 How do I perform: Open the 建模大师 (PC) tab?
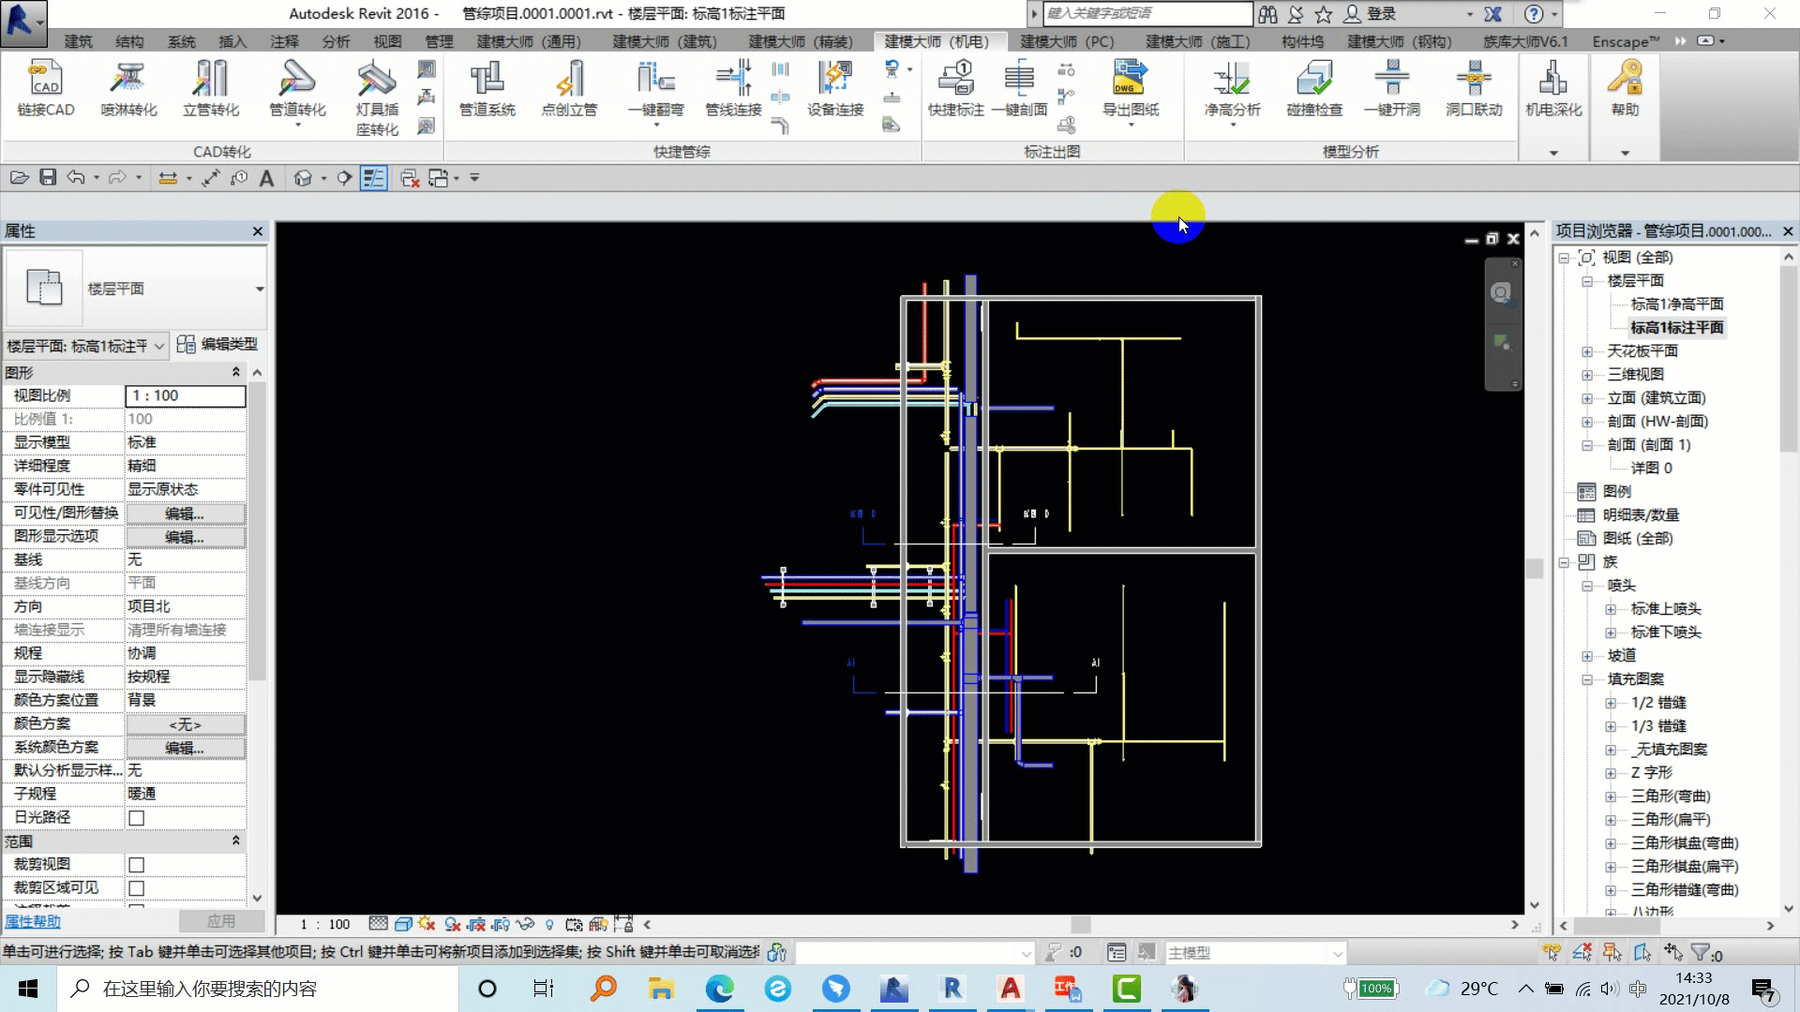pyautogui.click(x=1067, y=41)
